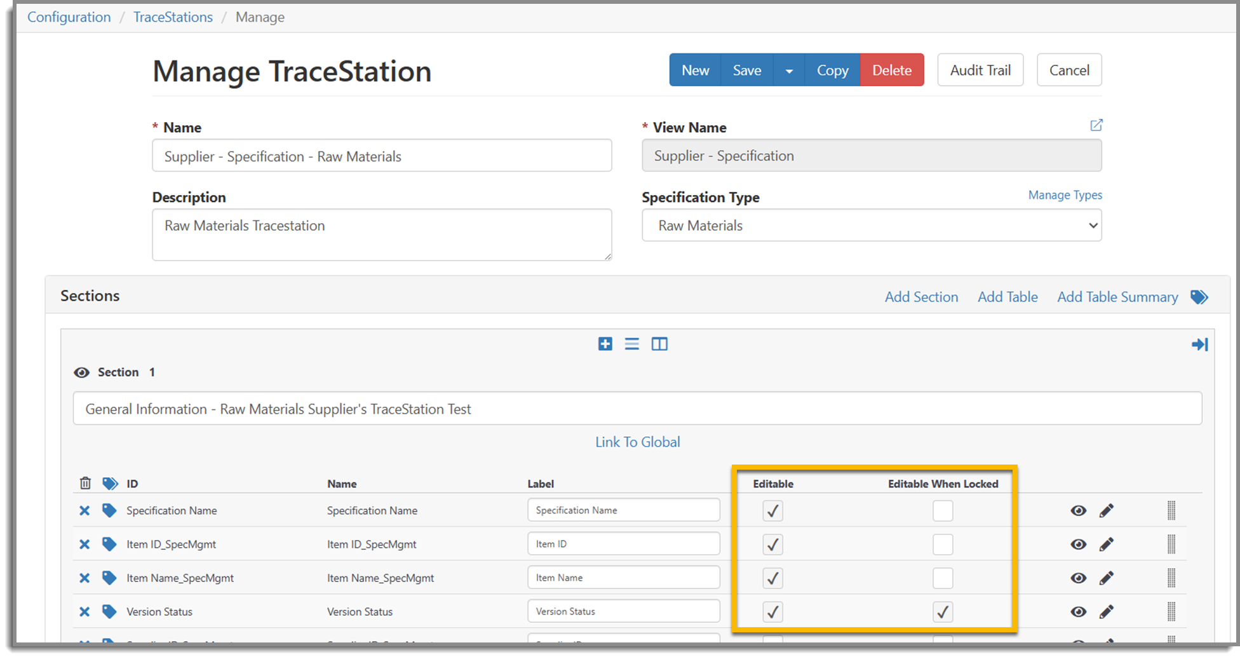Click the plus-square add icon above Section 1
Screen dimensions: 1240x659
tap(605, 344)
